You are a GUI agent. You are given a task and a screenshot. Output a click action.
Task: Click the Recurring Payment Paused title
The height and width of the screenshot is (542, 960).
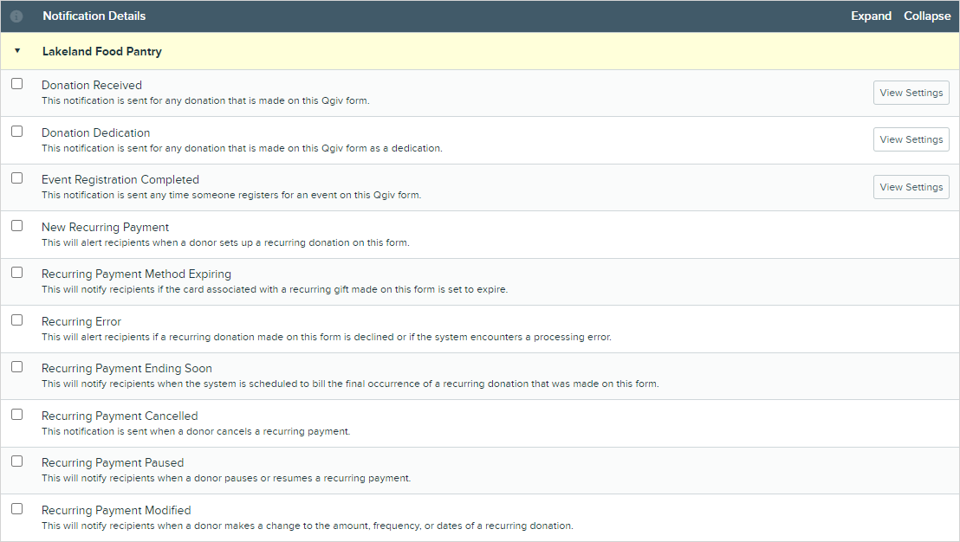coord(113,462)
